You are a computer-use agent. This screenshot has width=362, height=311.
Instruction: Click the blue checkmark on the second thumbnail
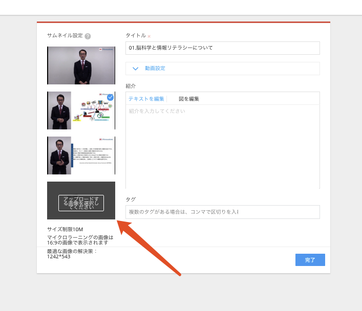pos(110,97)
